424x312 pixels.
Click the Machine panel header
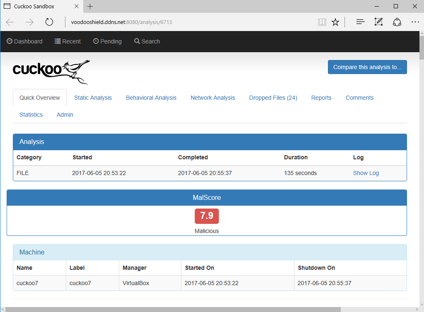pos(210,252)
